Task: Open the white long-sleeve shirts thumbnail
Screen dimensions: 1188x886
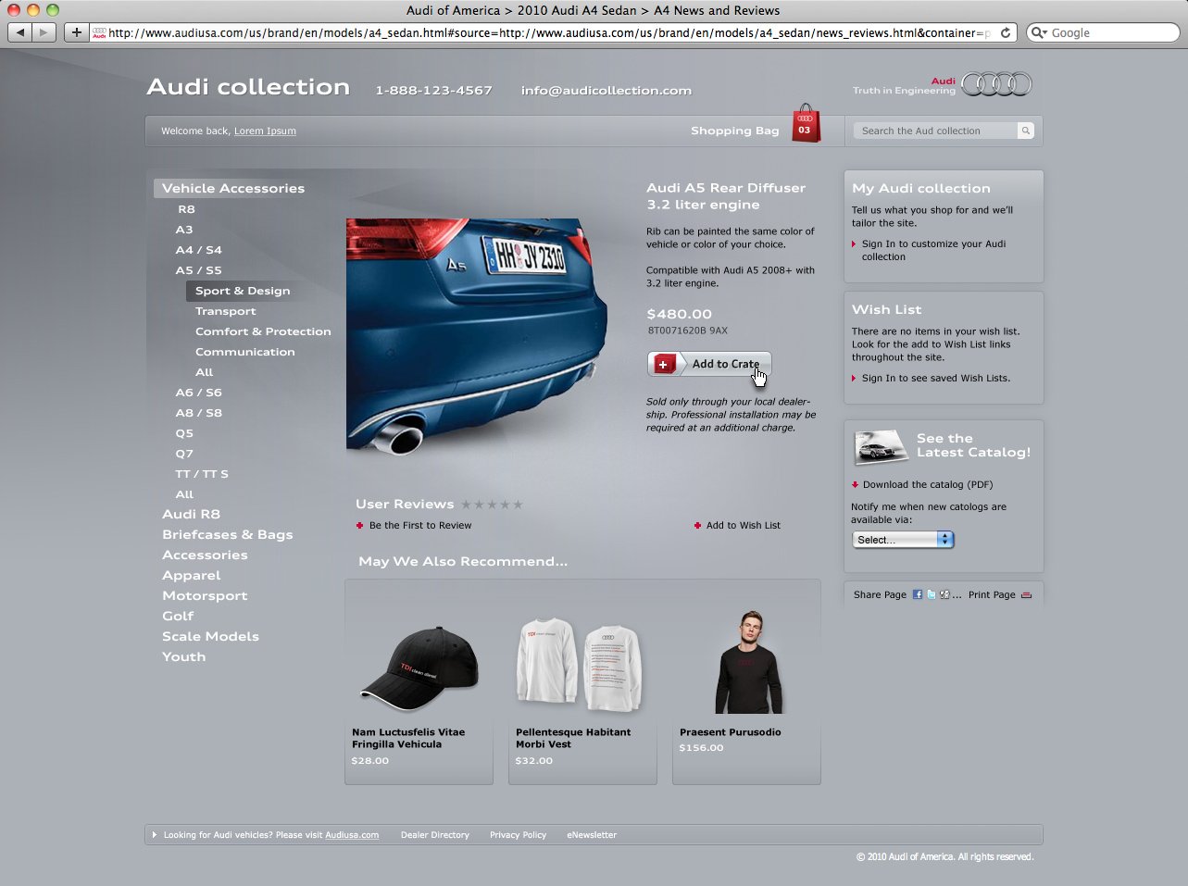Action: [579, 665]
